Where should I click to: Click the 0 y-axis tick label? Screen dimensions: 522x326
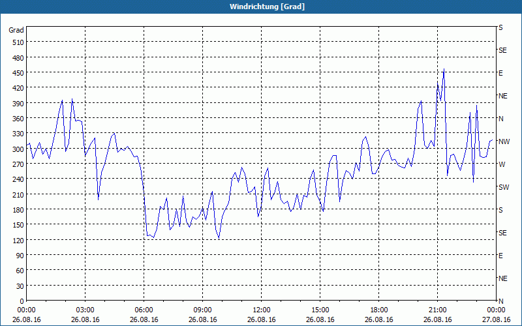pyautogui.click(x=22, y=301)
